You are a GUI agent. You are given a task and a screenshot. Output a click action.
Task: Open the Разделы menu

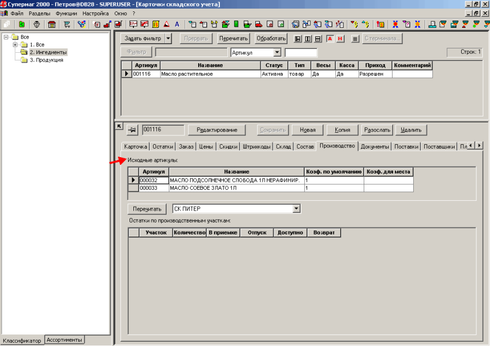coord(39,14)
